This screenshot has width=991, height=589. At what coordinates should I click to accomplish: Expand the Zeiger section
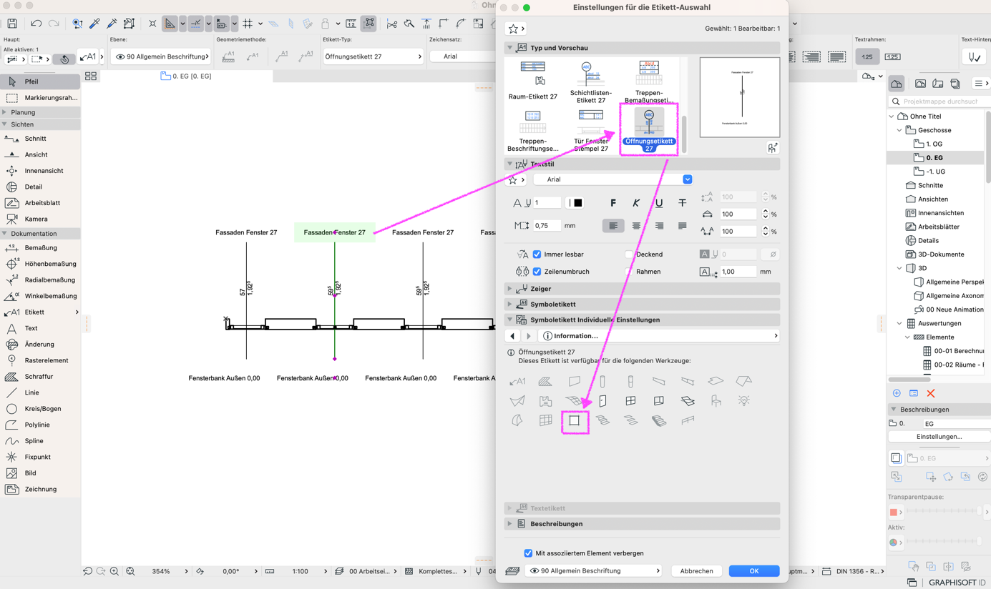point(642,289)
